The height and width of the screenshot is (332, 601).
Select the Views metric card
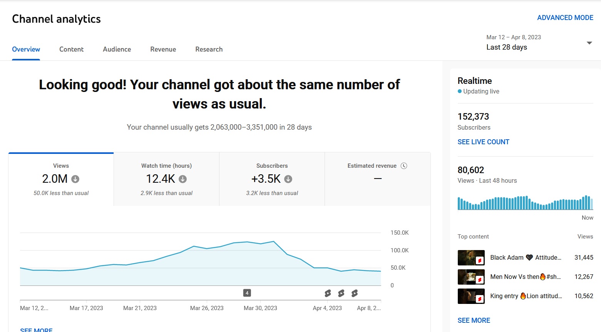coord(61,179)
